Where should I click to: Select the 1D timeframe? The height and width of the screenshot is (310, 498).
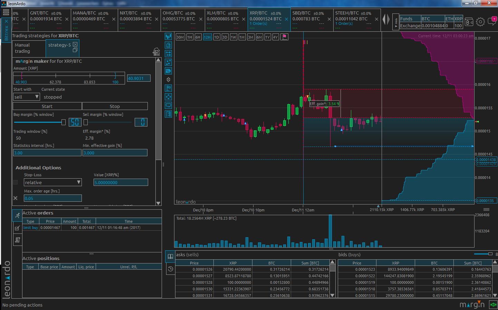tap(217, 37)
